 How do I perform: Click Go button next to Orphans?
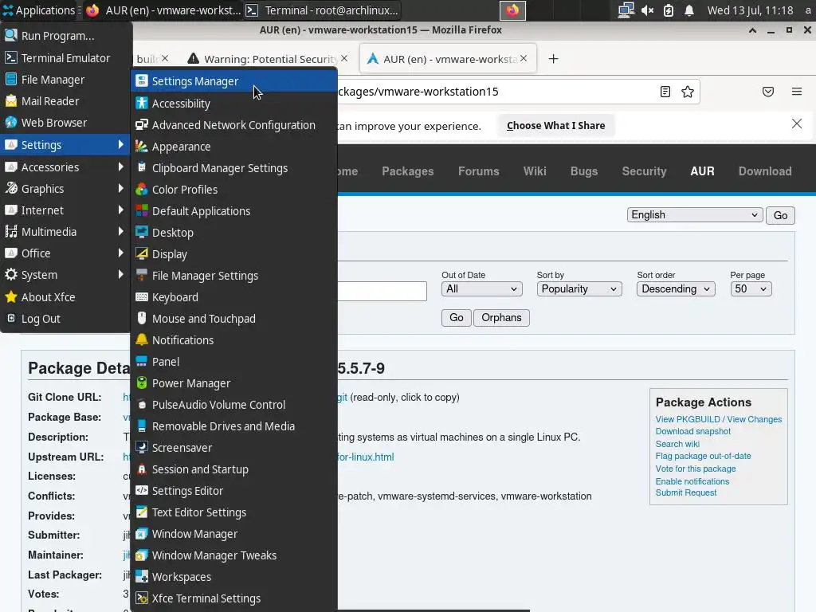click(457, 317)
